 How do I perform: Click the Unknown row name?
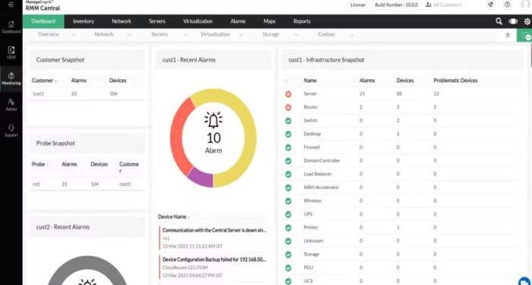click(313, 241)
